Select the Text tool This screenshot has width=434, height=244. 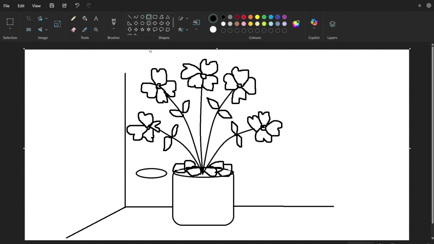(96, 19)
